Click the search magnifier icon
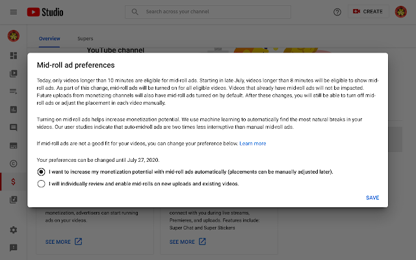The height and width of the screenshot is (260, 416). point(135,12)
